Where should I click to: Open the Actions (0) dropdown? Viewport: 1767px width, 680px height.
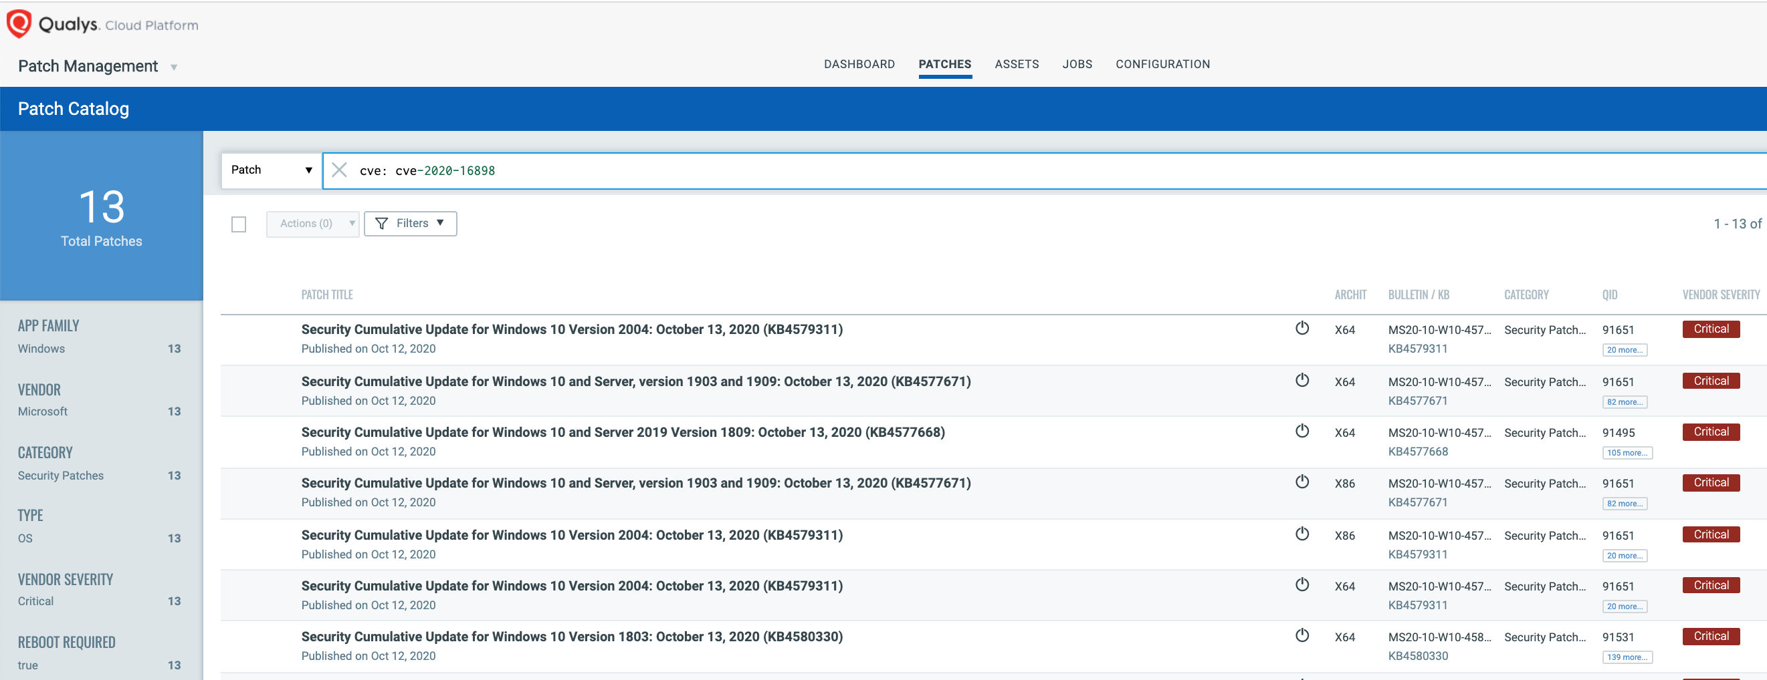(312, 222)
